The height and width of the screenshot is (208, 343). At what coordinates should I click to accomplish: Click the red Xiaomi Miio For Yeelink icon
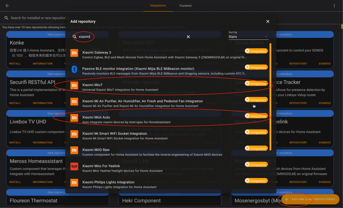74,166
